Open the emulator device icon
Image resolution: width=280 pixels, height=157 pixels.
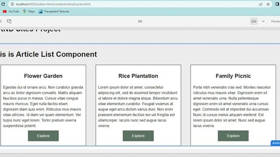(9, 21)
